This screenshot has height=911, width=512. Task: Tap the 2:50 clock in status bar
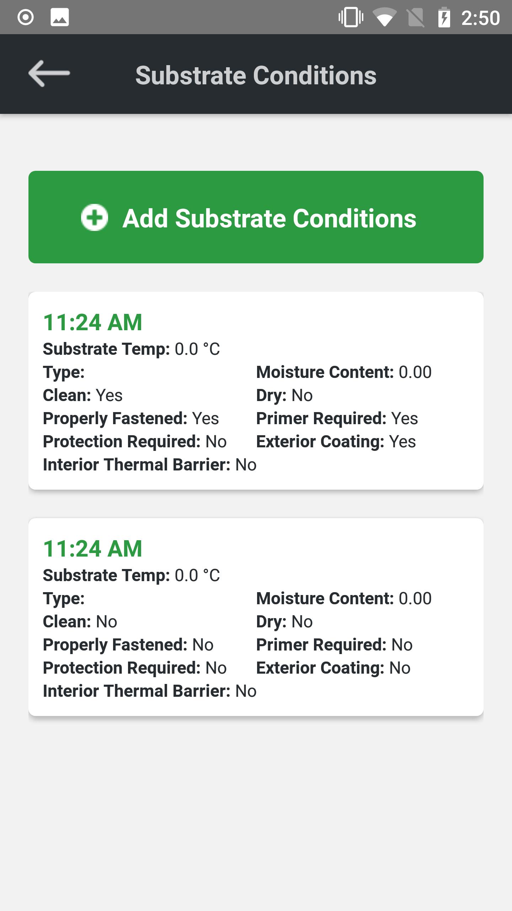click(481, 18)
